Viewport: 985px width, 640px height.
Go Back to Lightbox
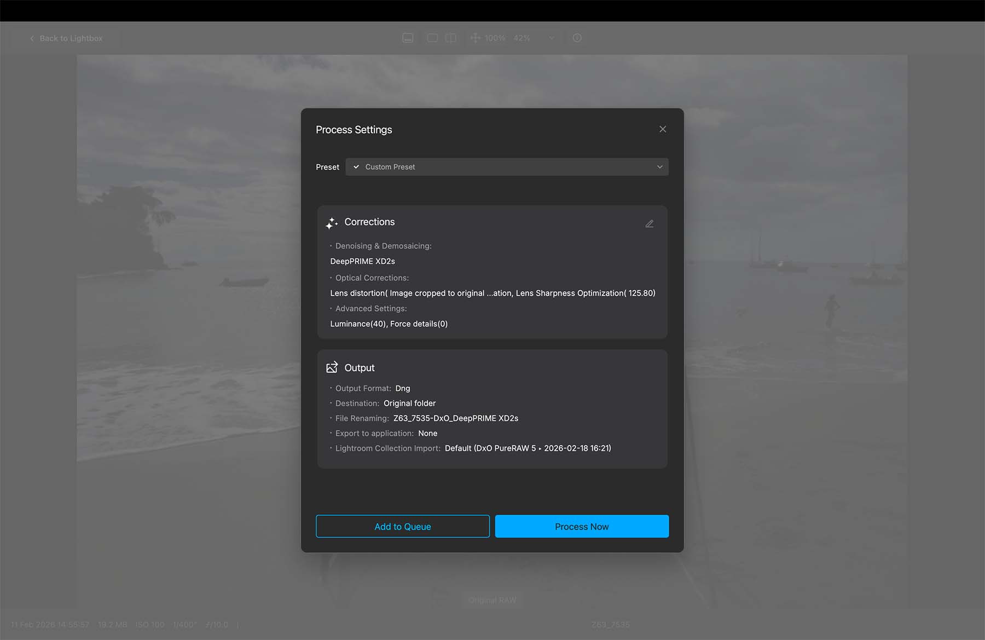66,38
